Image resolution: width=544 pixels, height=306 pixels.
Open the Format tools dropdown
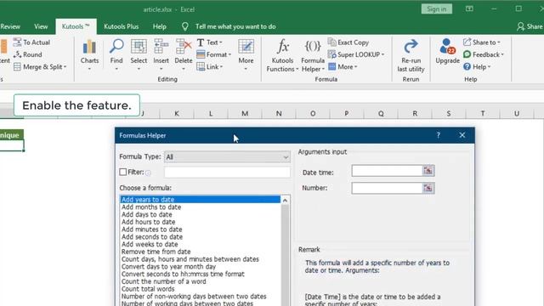click(213, 54)
